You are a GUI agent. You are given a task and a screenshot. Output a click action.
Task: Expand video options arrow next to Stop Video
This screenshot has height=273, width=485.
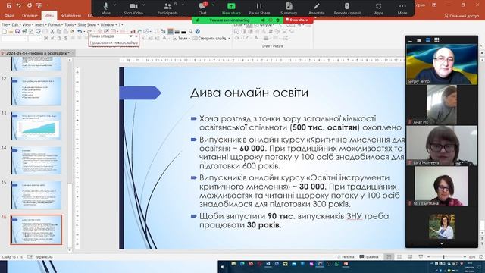pyautogui.click(x=144, y=5)
